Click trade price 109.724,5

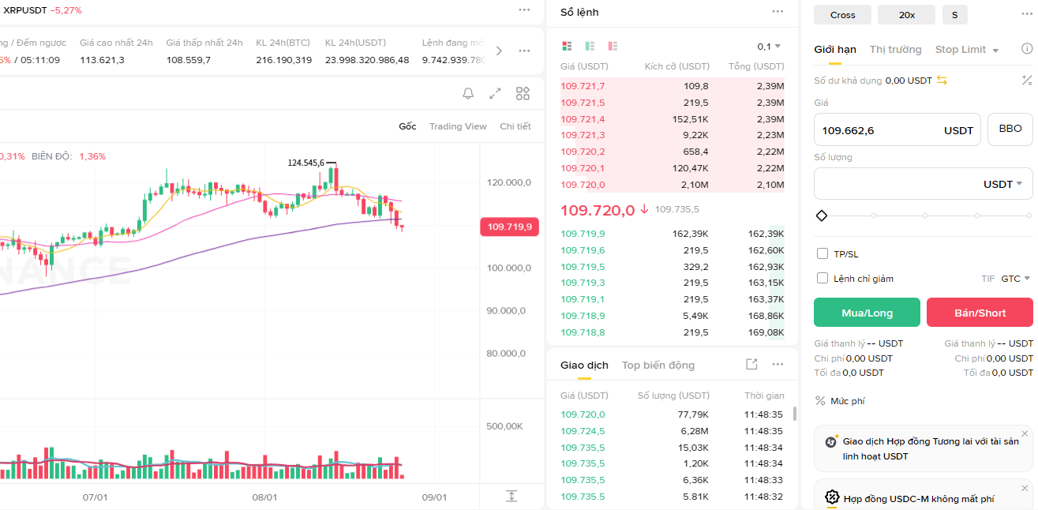[583, 431]
